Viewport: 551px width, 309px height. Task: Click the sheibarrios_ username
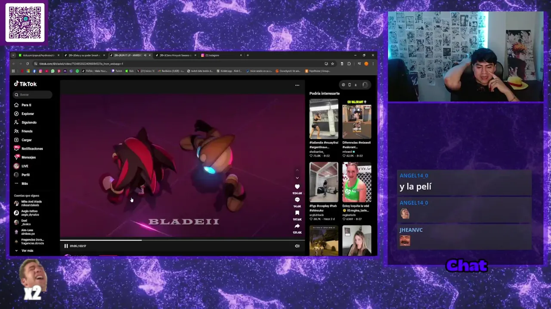coord(316,151)
